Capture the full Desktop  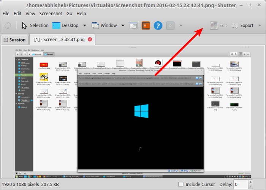coord(65,25)
